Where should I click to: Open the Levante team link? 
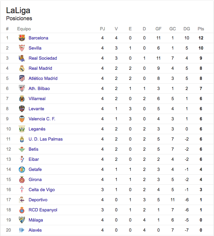(36, 109)
